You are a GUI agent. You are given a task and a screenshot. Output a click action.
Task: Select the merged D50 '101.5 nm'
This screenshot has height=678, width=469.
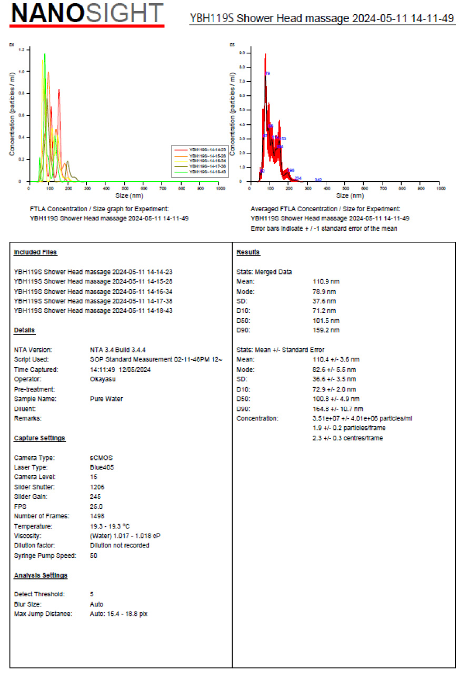(326, 320)
